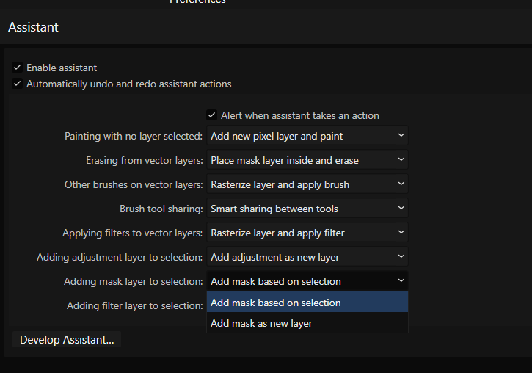The image size is (532, 373).
Task: Click chevron arrow on Rasterize layer and apply filter
Action: (401, 233)
